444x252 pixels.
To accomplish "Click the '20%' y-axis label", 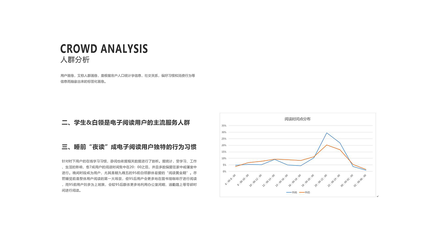I will click(x=224, y=145).
